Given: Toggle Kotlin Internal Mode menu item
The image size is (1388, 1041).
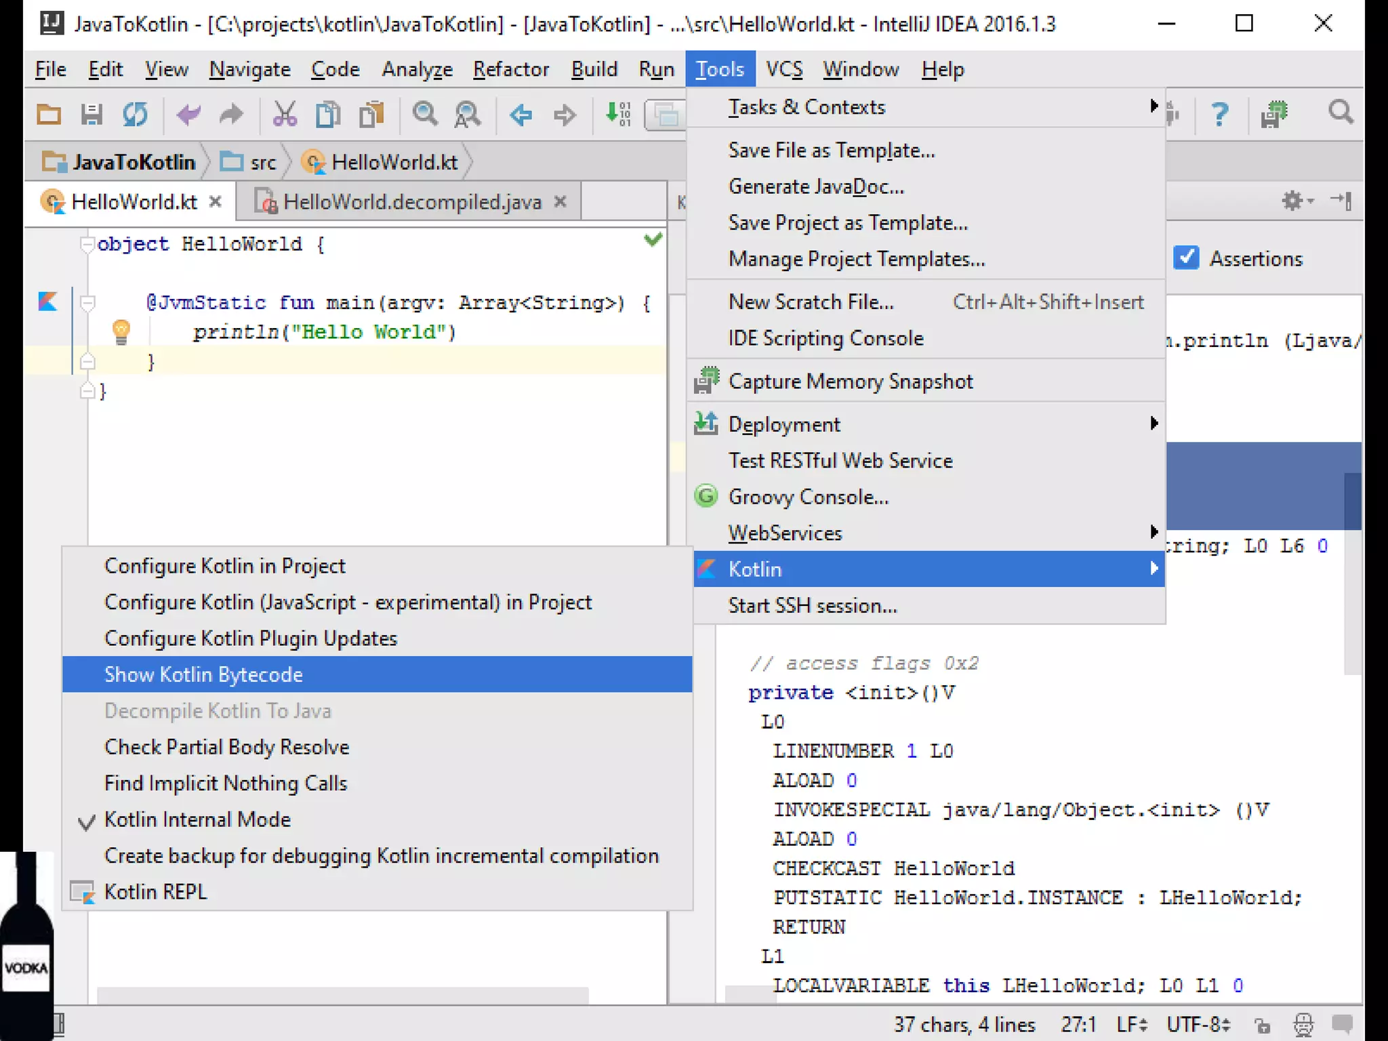Looking at the screenshot, I should pyautogui.click(x=197, y=819).
